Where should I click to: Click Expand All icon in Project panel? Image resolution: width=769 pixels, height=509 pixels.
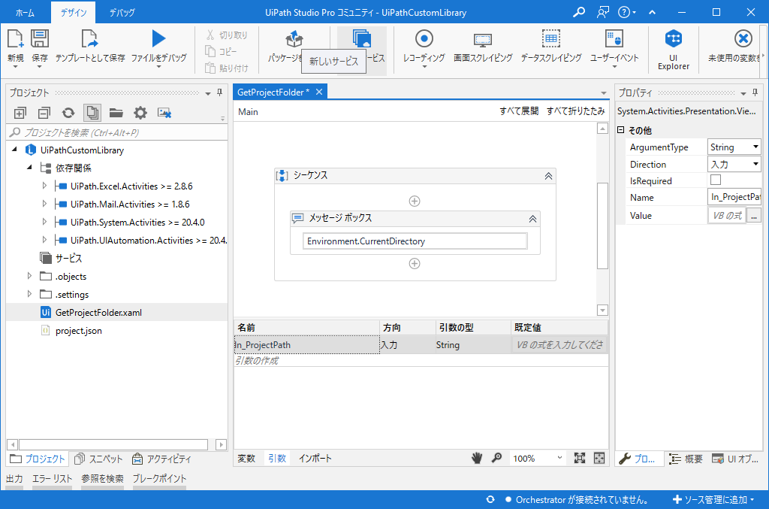[x=20, y=113]
